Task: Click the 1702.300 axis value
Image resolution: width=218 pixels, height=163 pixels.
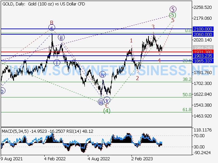Action: tap(203, 83)
